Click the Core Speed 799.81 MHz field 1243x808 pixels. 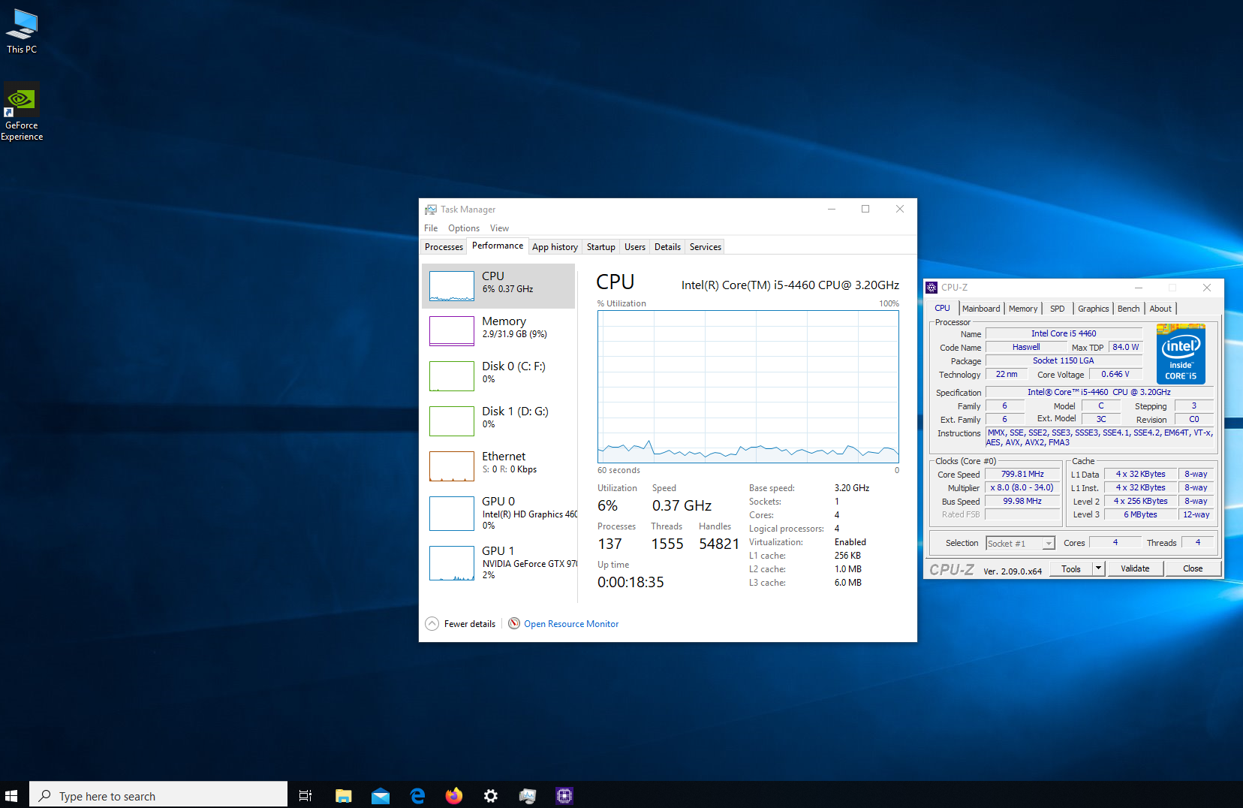tap(1022, 474)
